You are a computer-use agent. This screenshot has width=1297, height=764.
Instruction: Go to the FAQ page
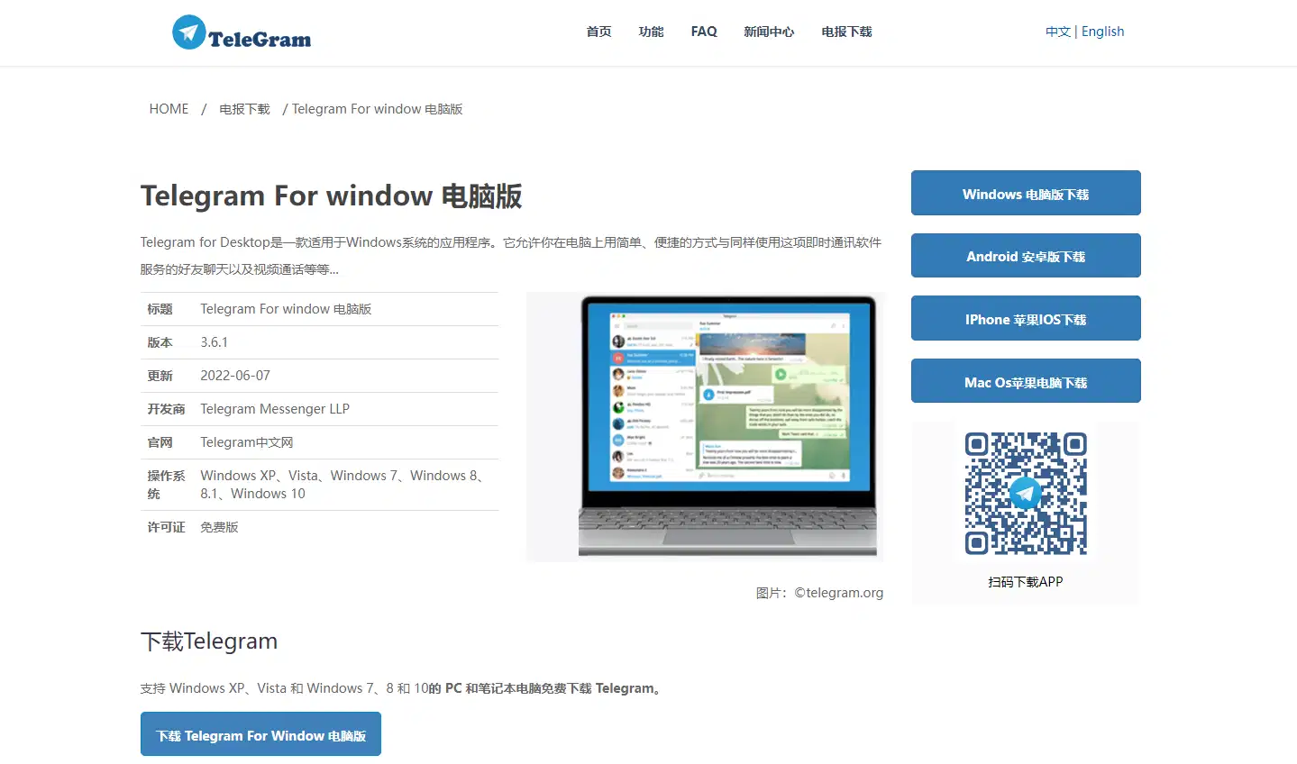click(704, 32)
